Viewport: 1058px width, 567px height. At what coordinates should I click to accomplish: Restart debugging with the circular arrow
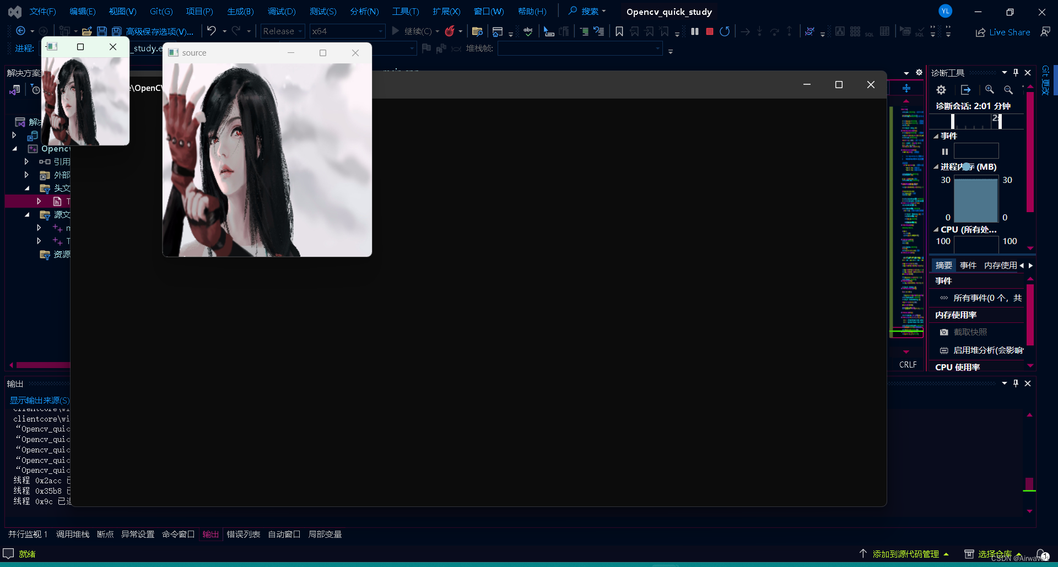click(x=725, y=31)
